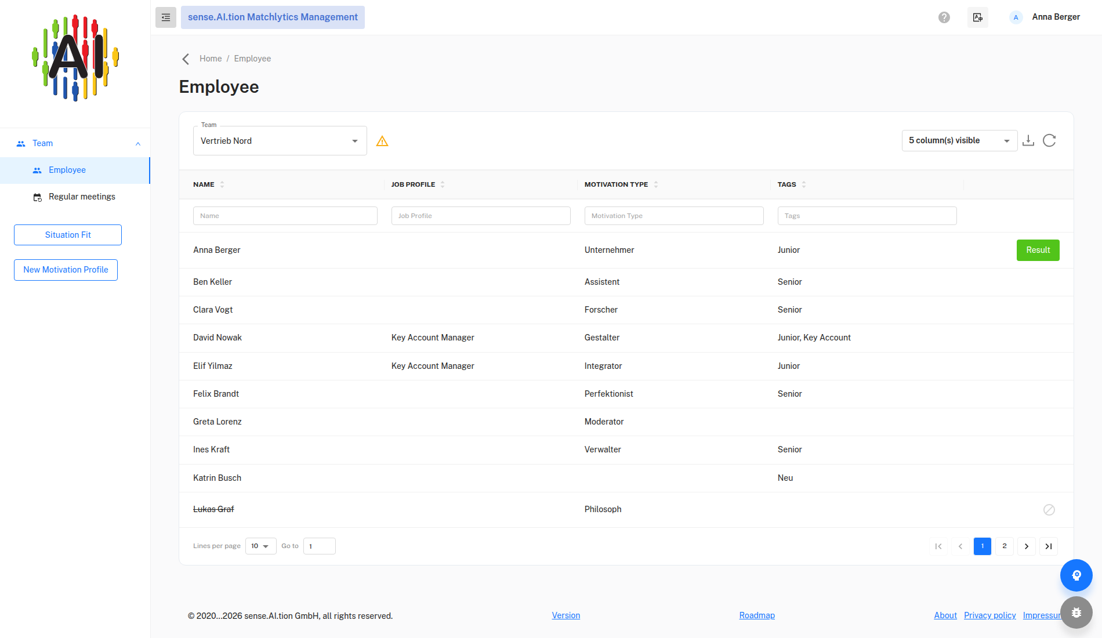This screenshot has height=638, width=1102.
Task: Go back using the breadcrumb arrow
Action: [x=186, y=59]
